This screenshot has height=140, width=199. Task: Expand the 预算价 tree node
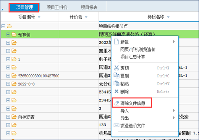[8, 34]
